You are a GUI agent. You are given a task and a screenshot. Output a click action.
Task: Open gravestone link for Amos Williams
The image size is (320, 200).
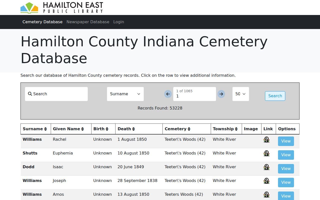(266, 195)
